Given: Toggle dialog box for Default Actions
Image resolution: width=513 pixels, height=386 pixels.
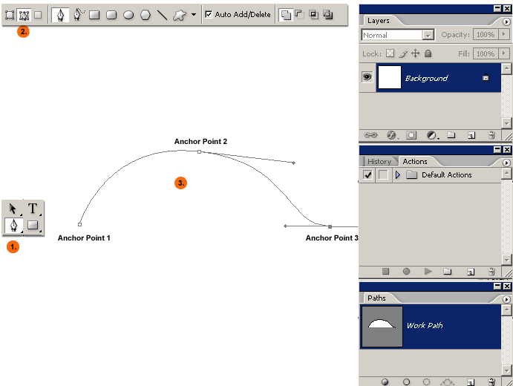Looking at the screenshot, I should pyautogui.click(x=383, y=174).
